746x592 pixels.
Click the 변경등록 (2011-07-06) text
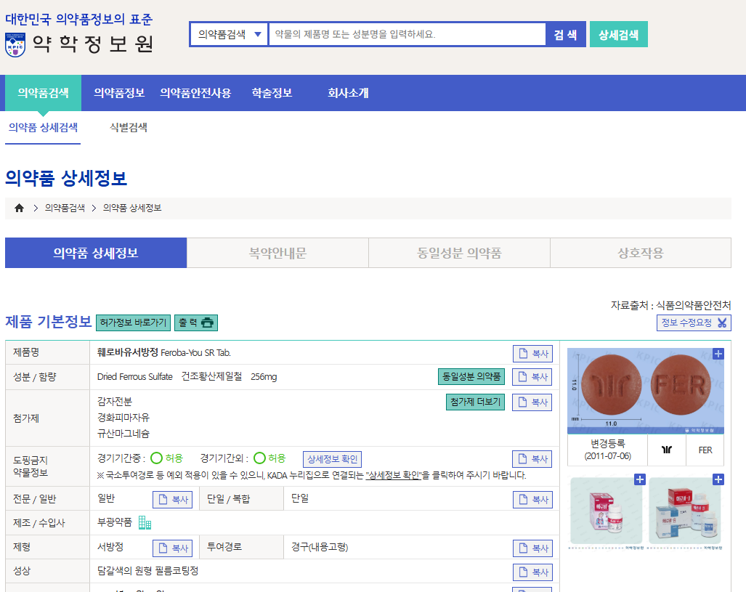607,450
